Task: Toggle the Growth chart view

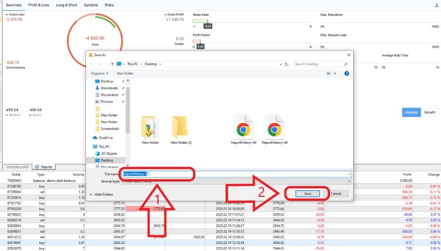Action: point(430,113)
